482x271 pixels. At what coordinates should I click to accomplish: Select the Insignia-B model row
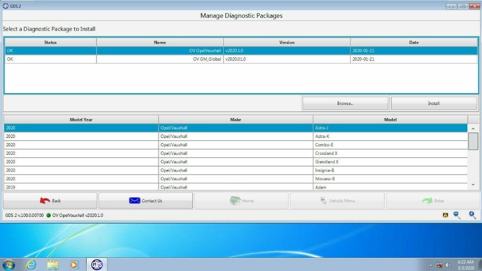236,170
